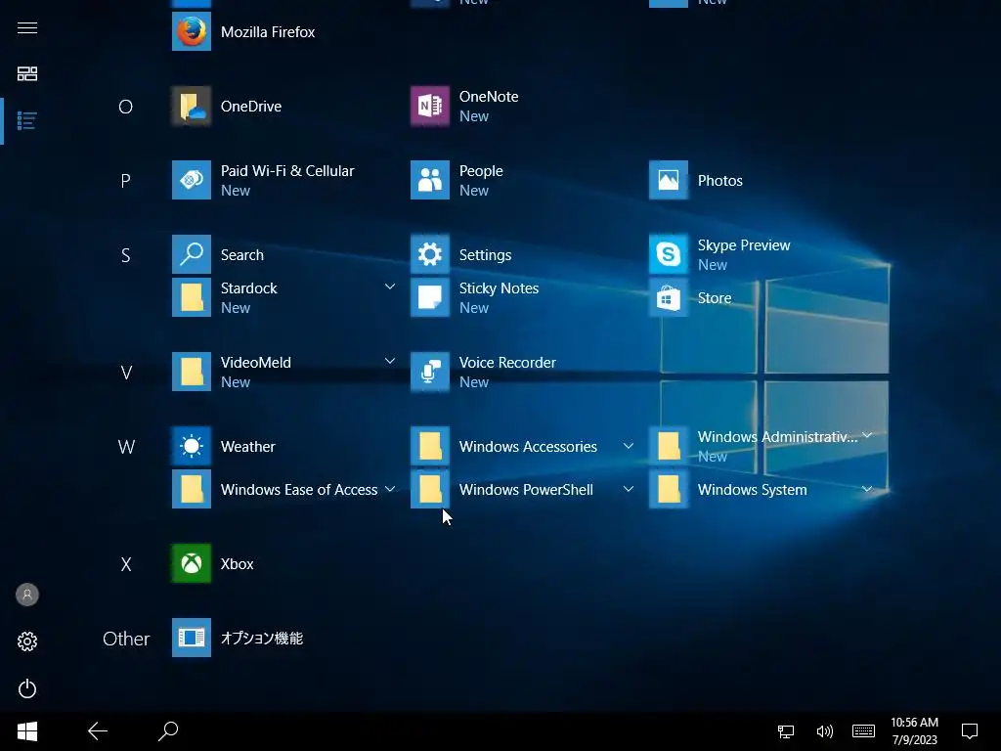Image resolution: width=1001 pixels, height=751 pixels.
Task: Click the taskbar search magnifier
Action: (168, 731)
